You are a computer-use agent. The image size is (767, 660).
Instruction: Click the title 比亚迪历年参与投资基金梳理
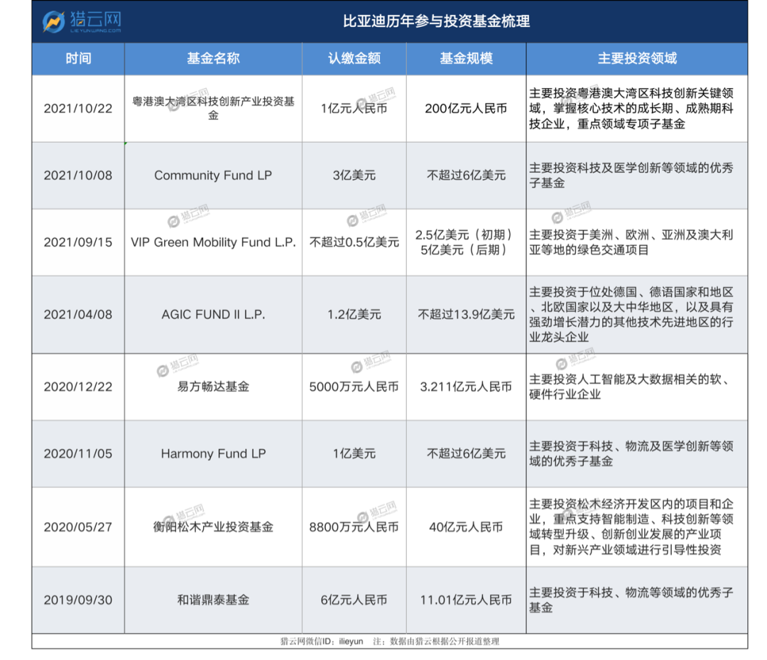436,21
